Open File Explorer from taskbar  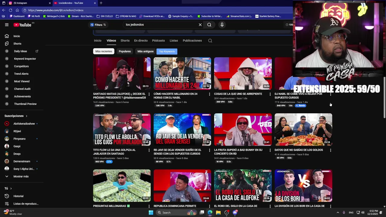coord(218,212)
